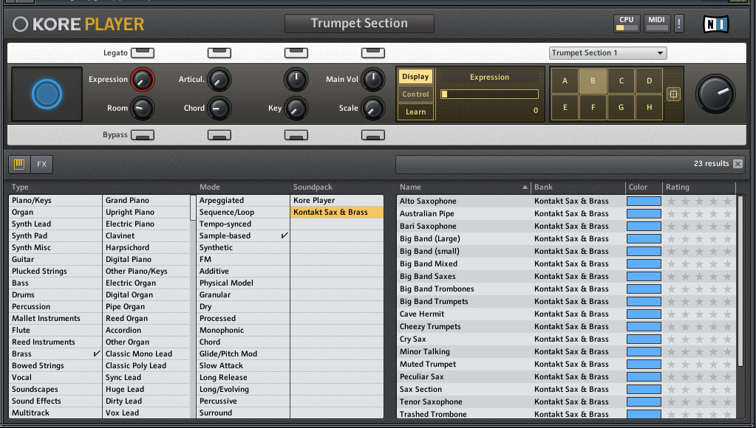Switch to the Control tab
The height and width of the screenshot is (428, 756).
click(x=415, y=94)
